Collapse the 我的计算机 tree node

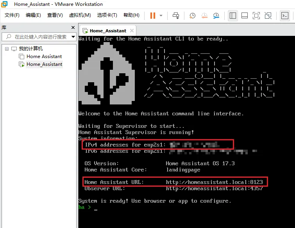(x=7, y=49)
